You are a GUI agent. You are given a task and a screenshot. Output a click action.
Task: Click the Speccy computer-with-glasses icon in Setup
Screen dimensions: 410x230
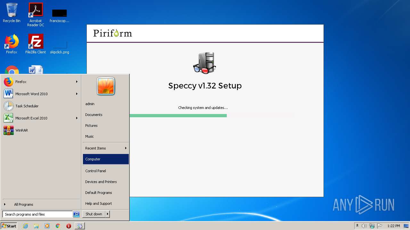pos(205,63)
